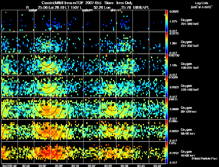Click the Cassini/MIMI Inca mTOF title

click(x=62, y=3)
